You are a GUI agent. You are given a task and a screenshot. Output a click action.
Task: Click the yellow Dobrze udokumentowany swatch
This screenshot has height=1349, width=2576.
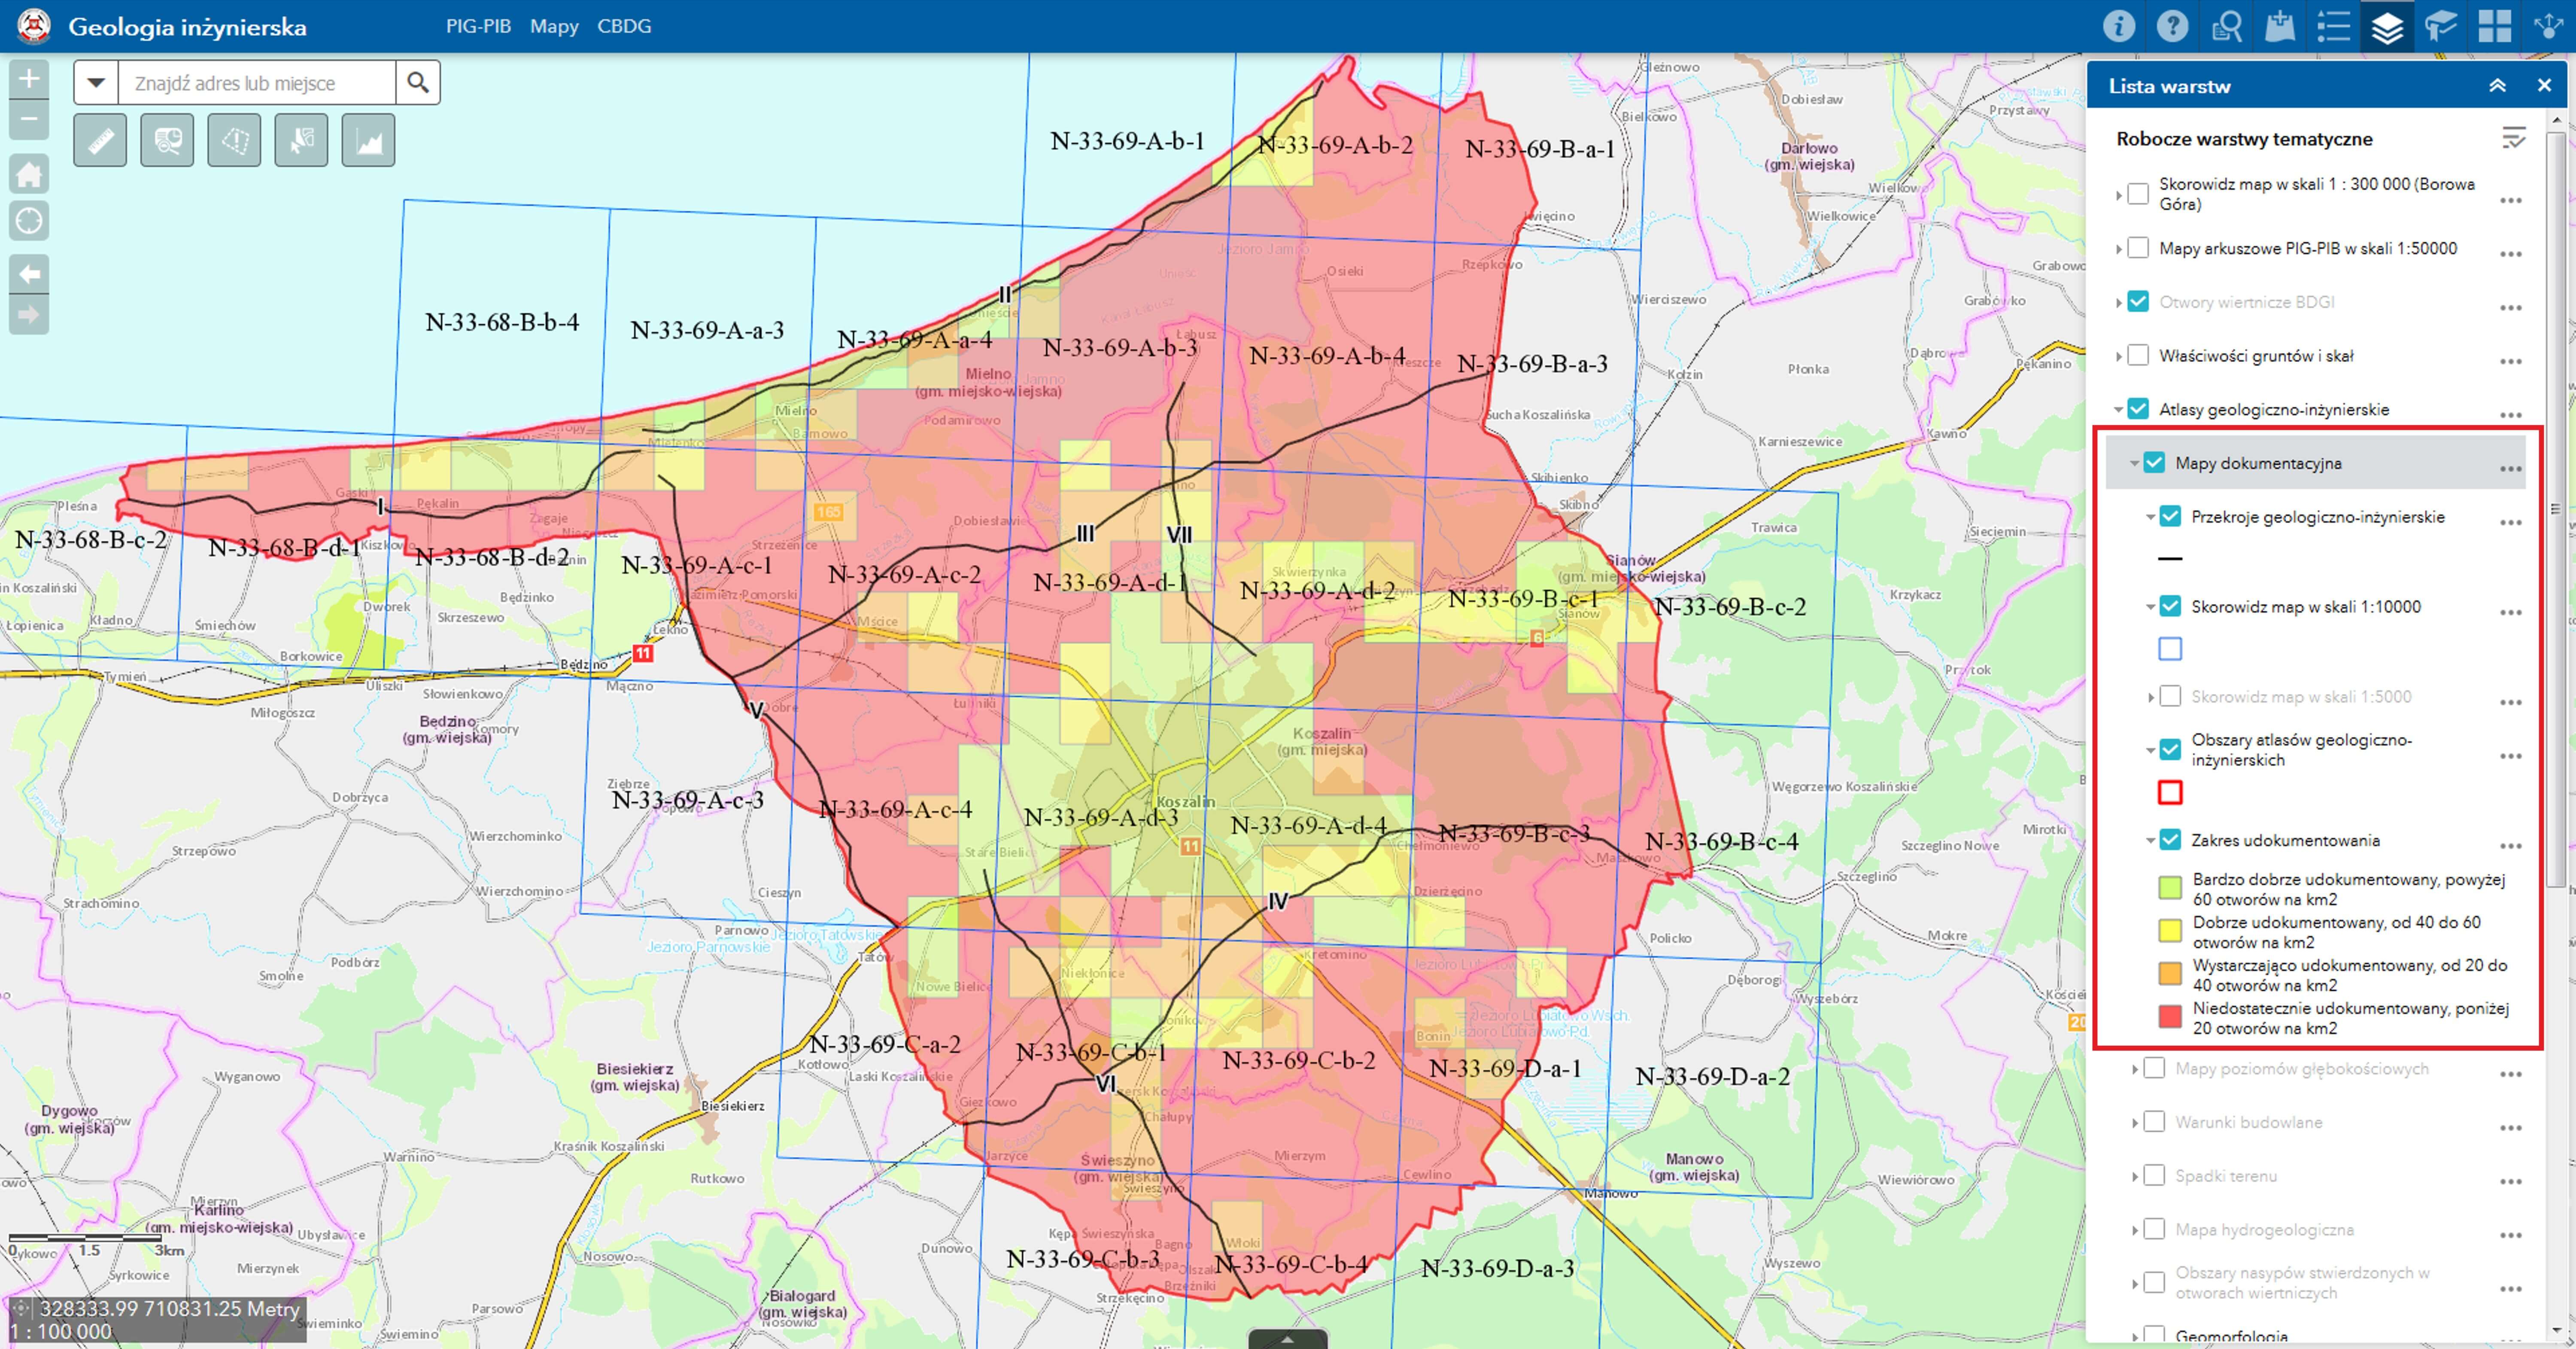pyautogui.click(x=2170, y=931)
